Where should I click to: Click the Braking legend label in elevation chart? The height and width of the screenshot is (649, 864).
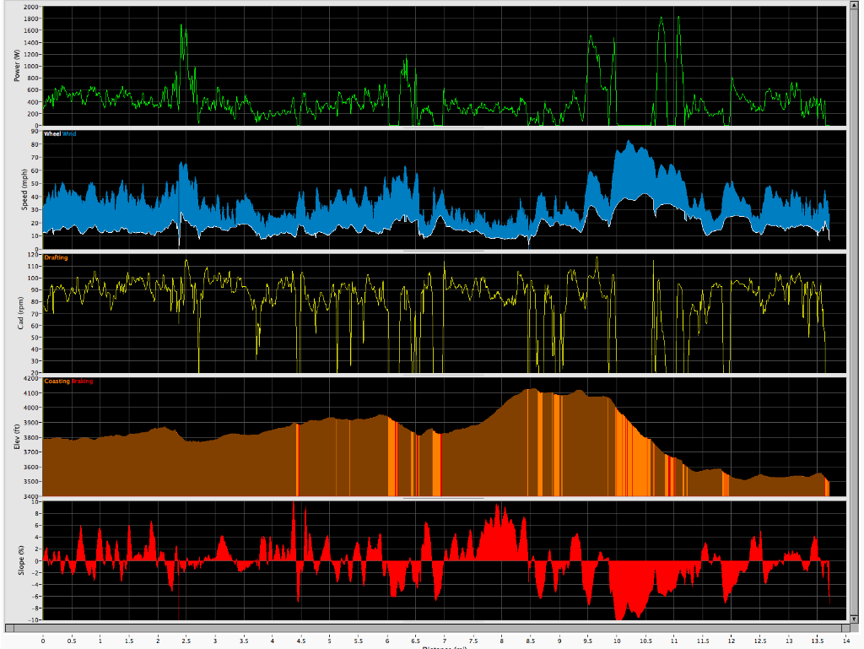pyautogui.click(x=83, y=381)
